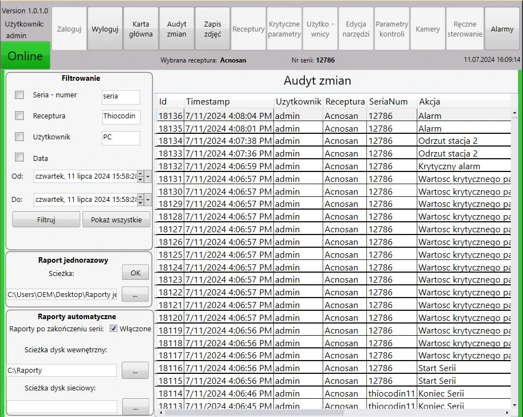Select the Audyt zmian tab

(x=177, y=29)
